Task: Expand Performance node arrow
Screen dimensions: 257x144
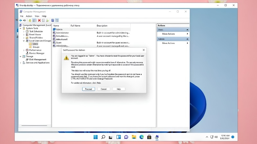Action: pos(24,50)
